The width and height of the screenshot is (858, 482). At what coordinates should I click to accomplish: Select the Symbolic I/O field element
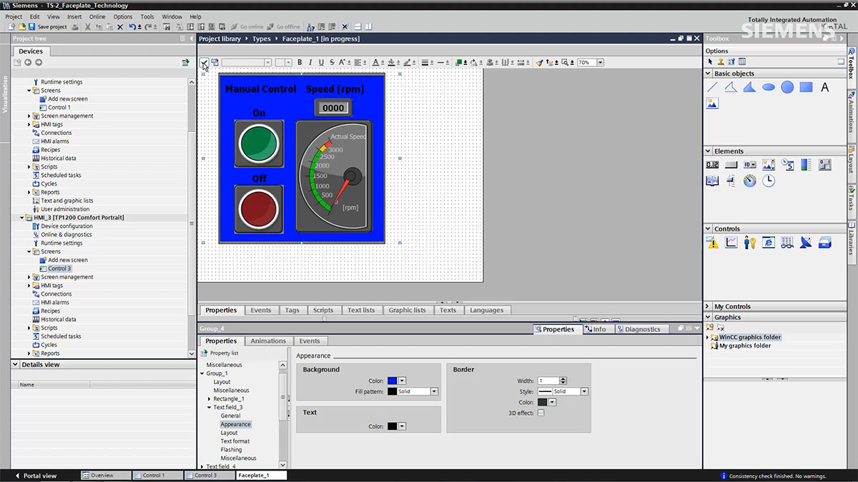[749, 165]
